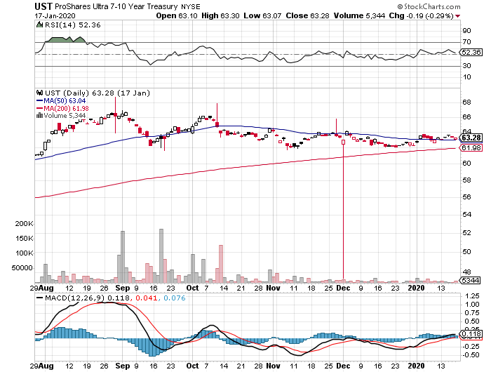491x372 pixels.
Task: Click the red 0.041 MACD signal value
Action: coord(146,298)
